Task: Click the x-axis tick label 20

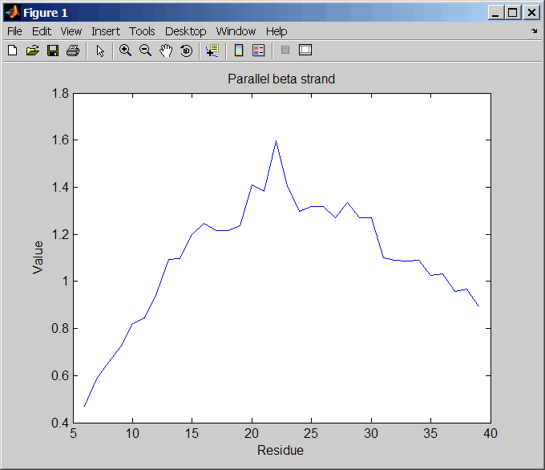Action: click(x=252, y=433)
